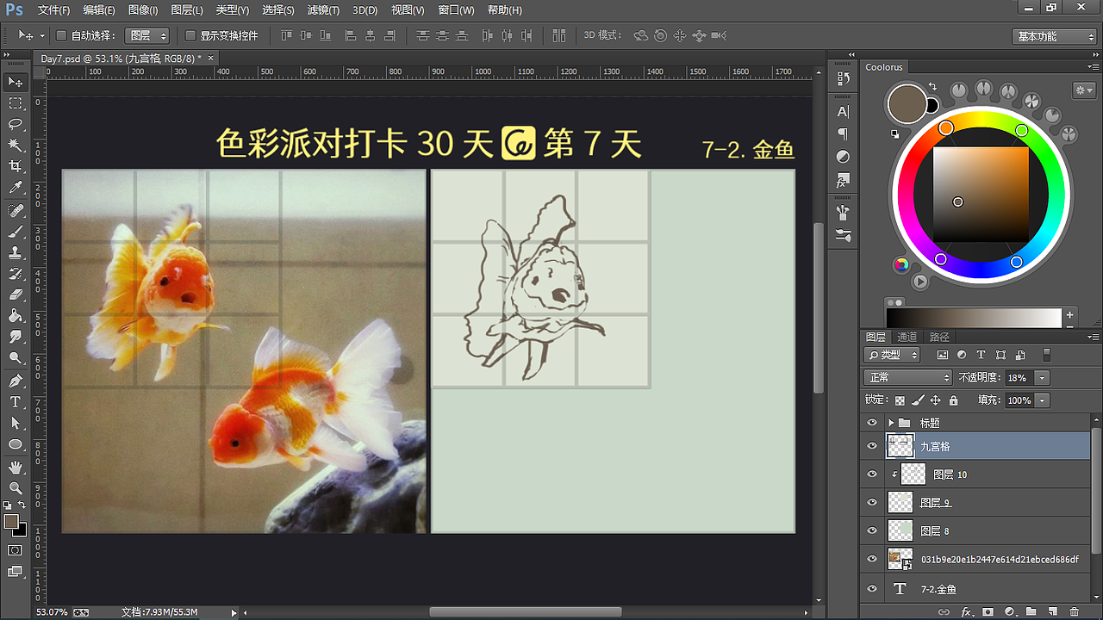Image resolution: width=1103 pixels, height=620 pixels.
Task: Open the 滤镜(T) menu
Action: [x=323, y=10]
